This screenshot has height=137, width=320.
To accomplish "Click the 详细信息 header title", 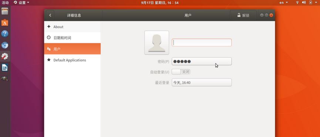I will pos(74,15).
